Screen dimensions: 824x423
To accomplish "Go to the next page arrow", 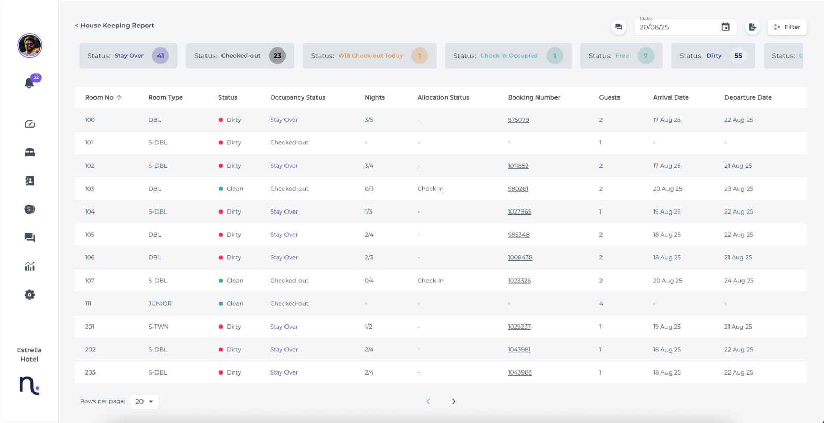I will (x=453, y=401).
